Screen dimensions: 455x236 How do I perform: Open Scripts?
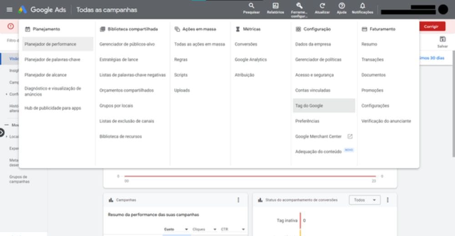pyautogui.click(x=181, y=75)
